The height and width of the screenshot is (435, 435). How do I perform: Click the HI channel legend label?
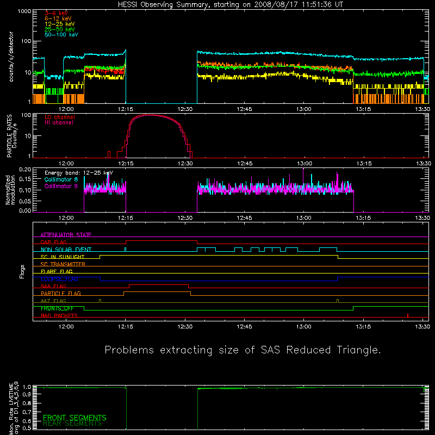coord(59,123)
